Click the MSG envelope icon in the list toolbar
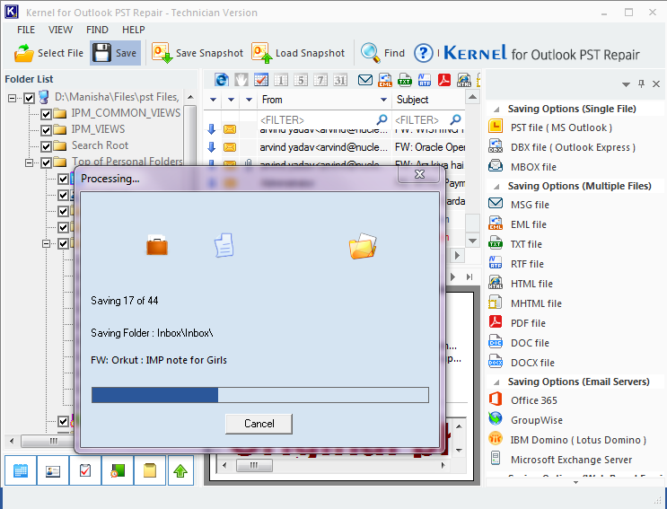Viewport: 667px width, 509px height. coord(365,80)
